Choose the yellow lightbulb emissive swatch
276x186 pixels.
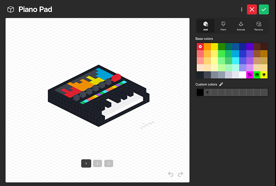pos(264,75)
